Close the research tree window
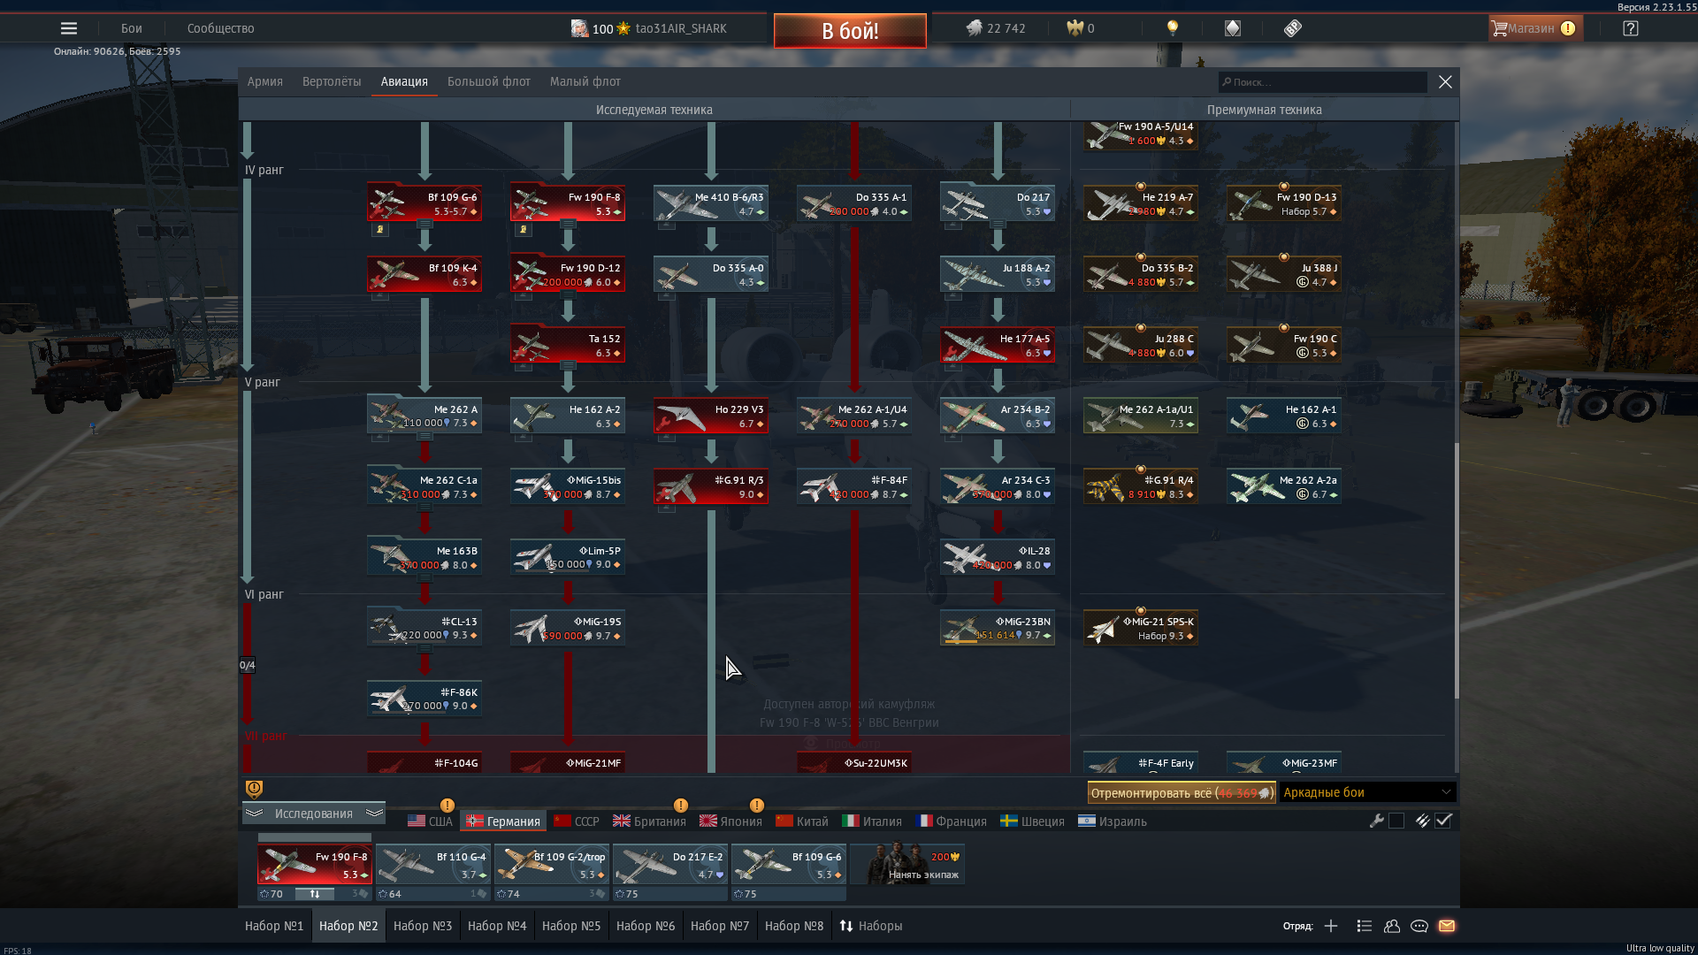Image resolution: width=1698 pixels, height=955 pixels. click(x=1445, y=82)
